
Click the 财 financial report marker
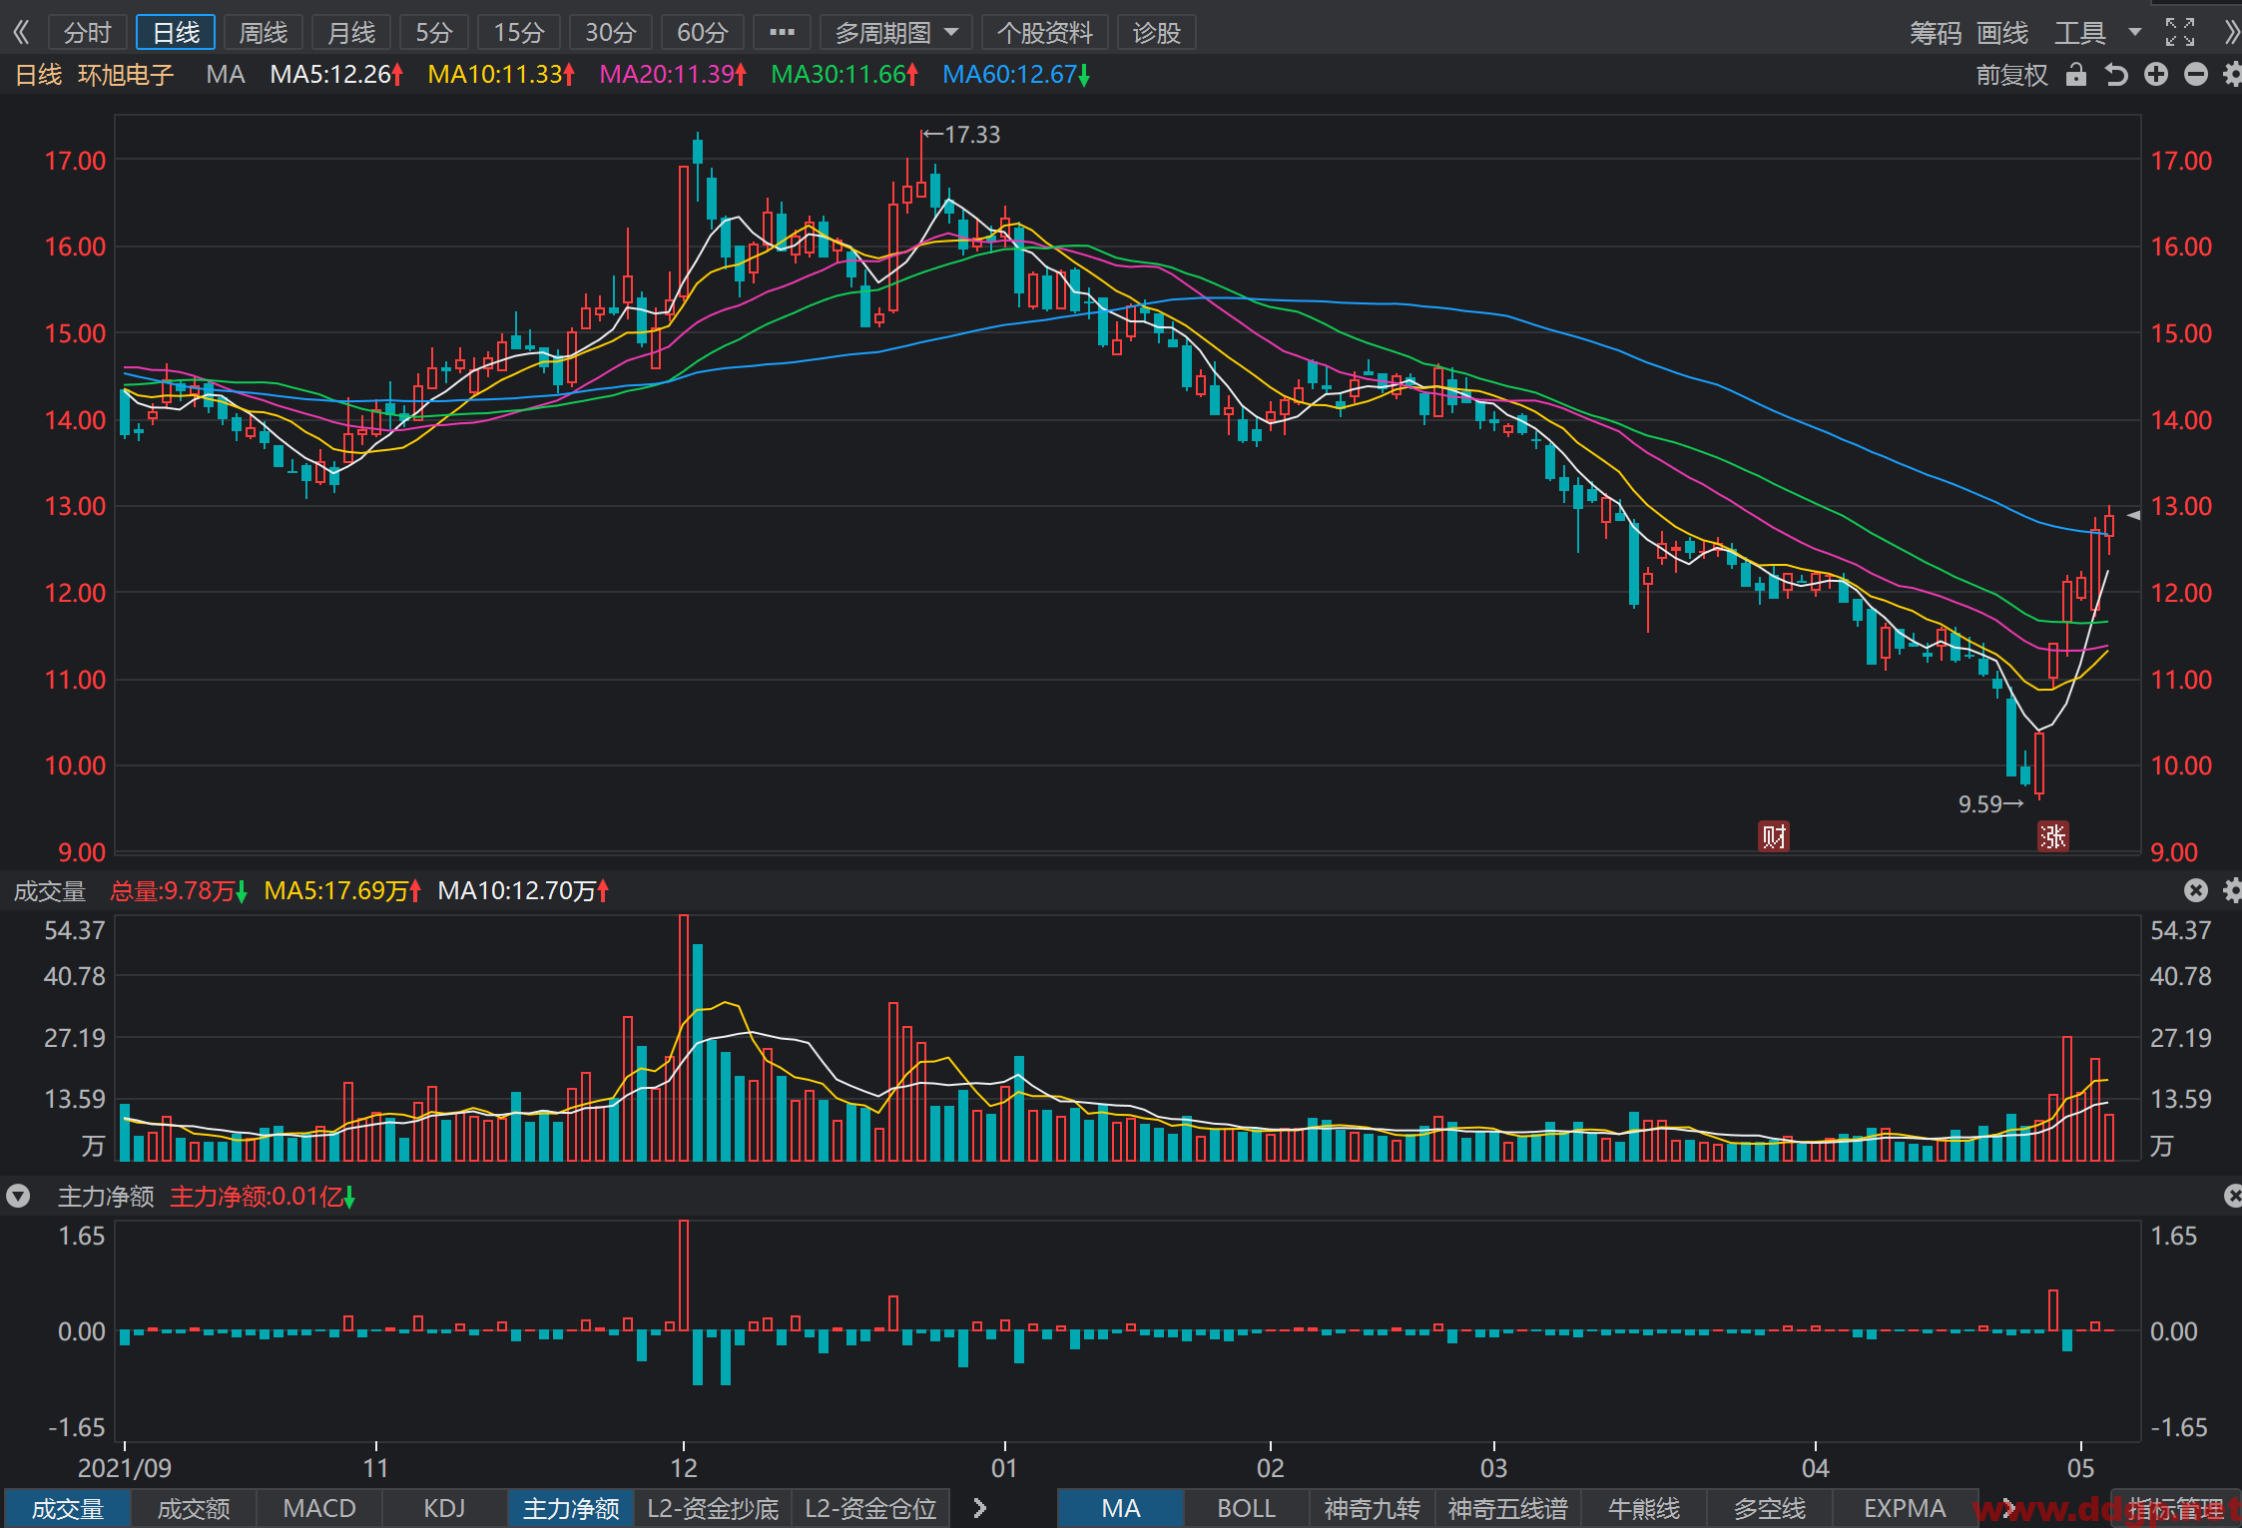[1774, 836]
